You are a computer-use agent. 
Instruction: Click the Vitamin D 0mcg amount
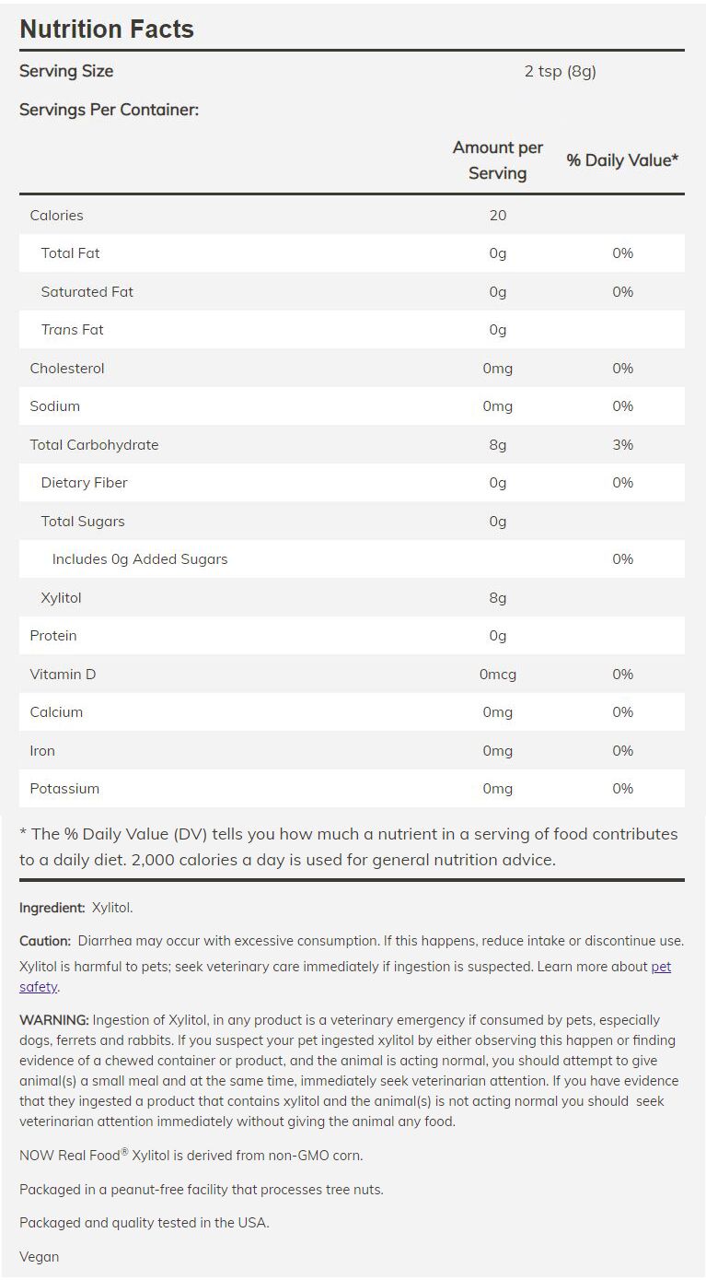[x=498, y=674]
